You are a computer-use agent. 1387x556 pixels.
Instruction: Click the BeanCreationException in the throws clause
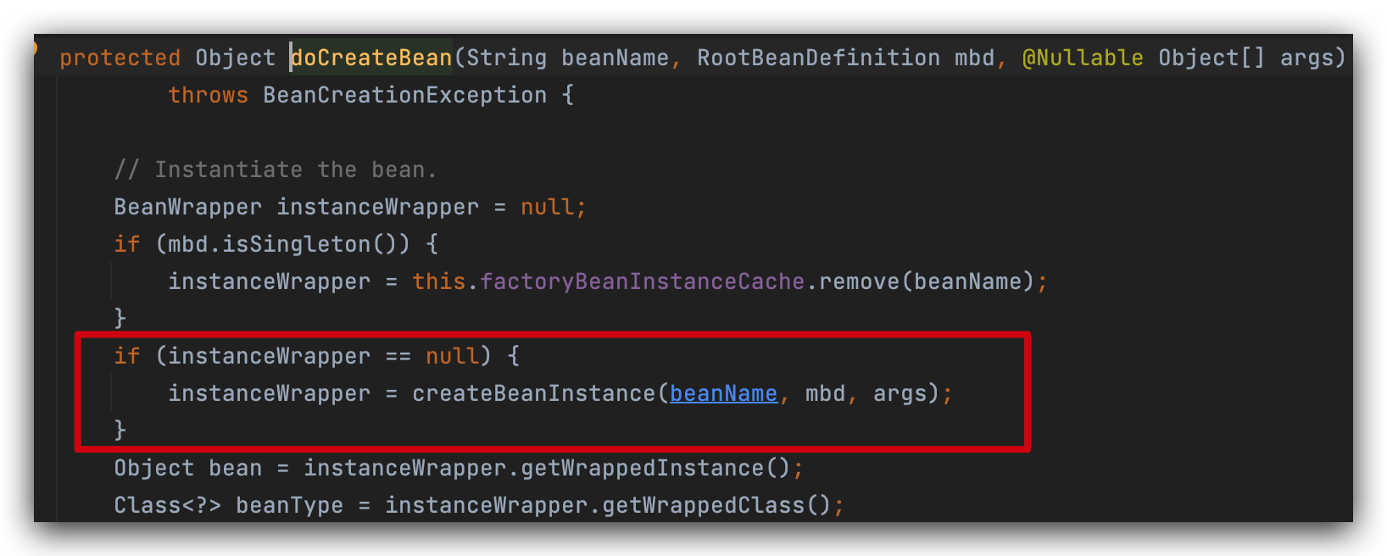pyautogui.click(x=404, y=95)
